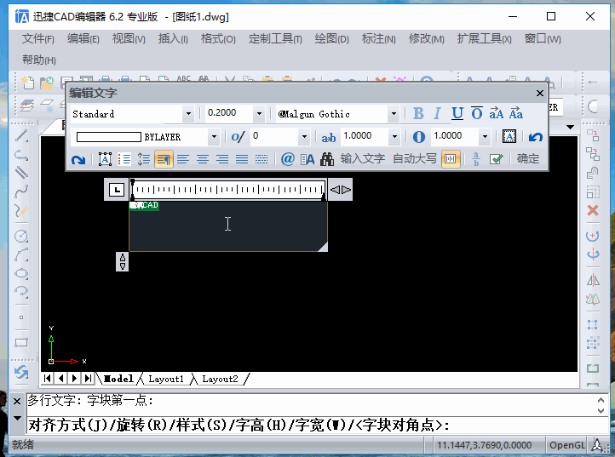Align paragraph text left
Viewport: 615px width, 457px height.
coord(183,159)
